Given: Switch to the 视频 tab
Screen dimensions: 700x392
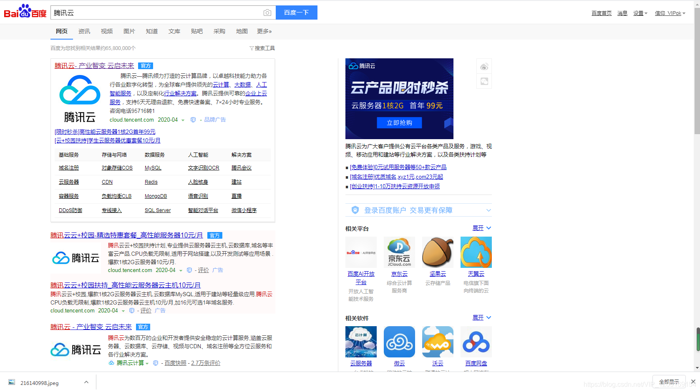Looking at the screenshot, I should click(x=107, y=31).
